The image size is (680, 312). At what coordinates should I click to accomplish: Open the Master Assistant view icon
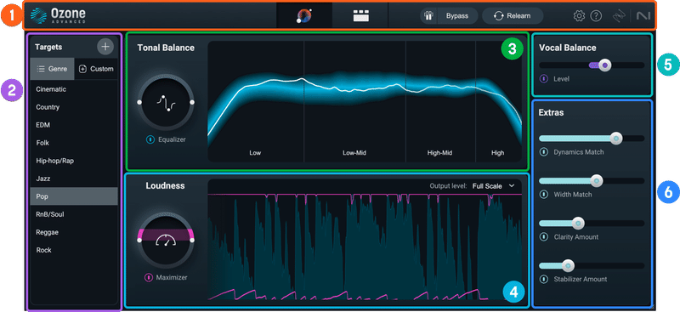click(304, 15)
